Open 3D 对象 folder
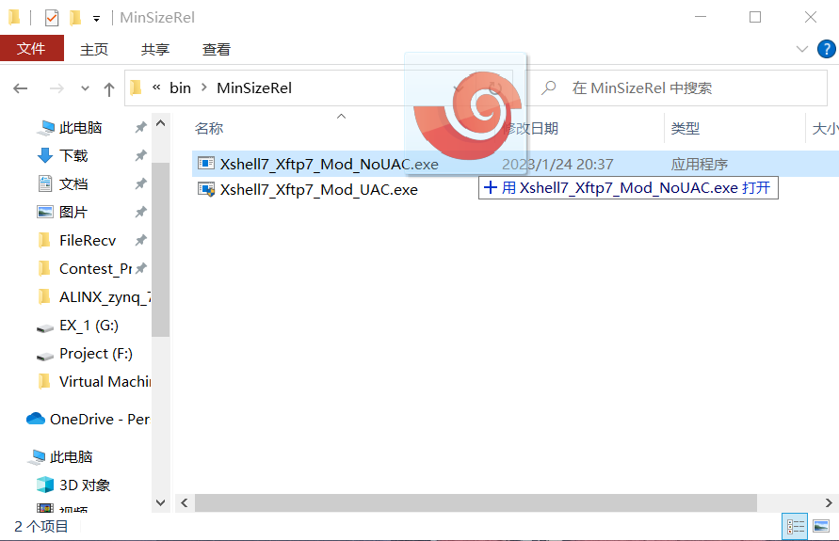 pyautogui.click(x=85, y=485)
